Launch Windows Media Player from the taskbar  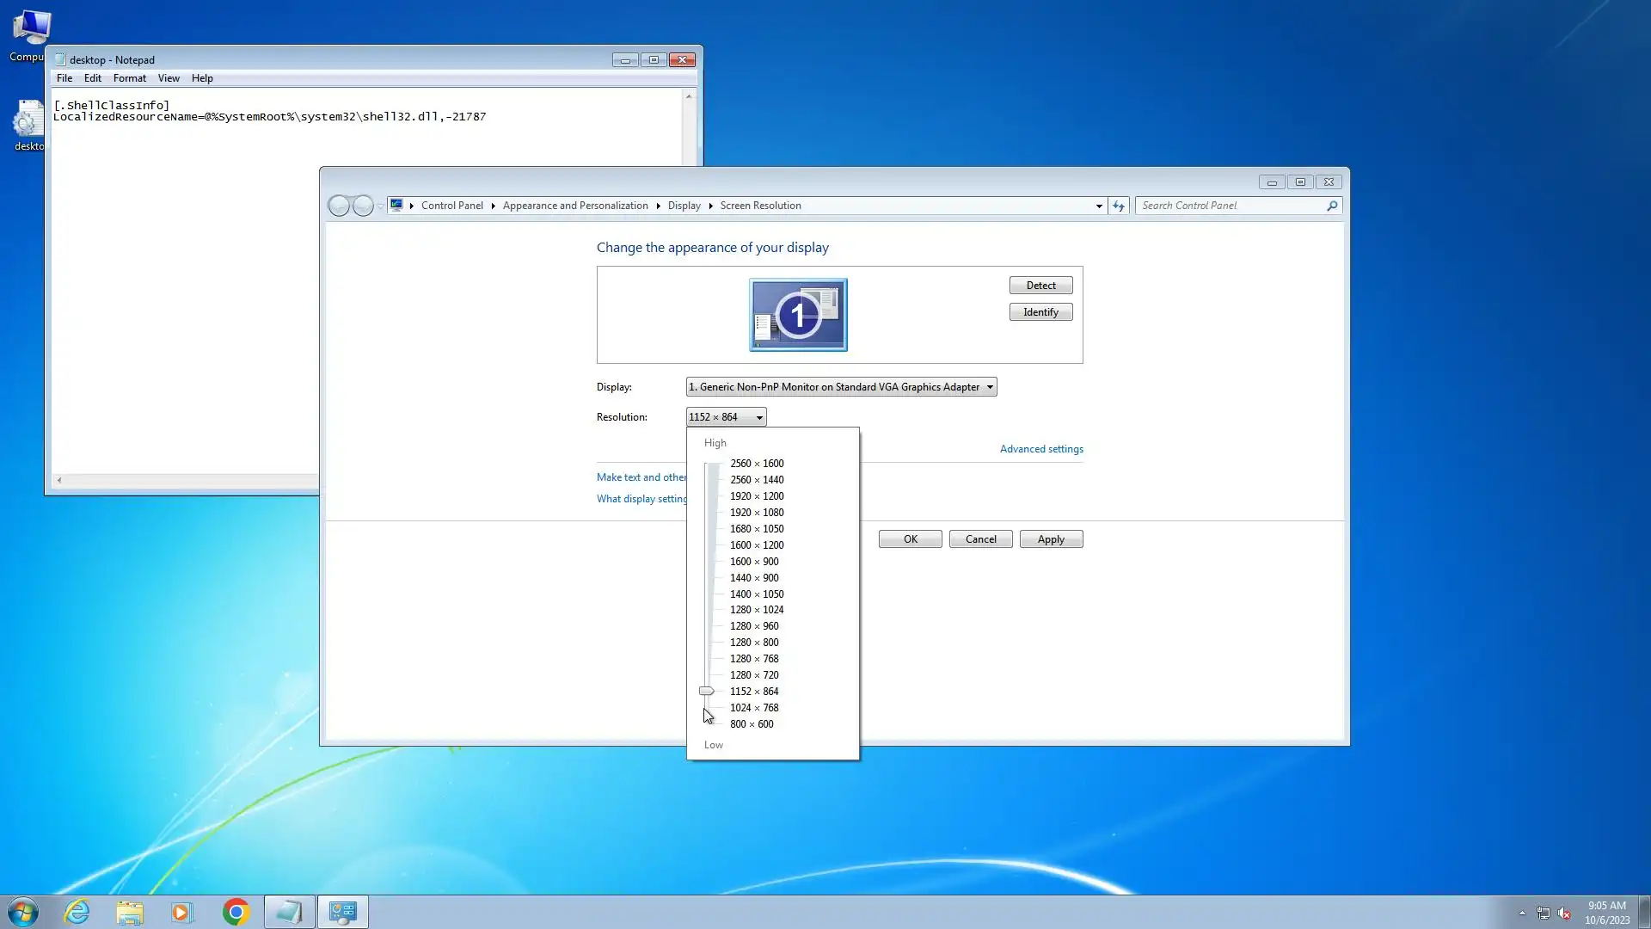pos(181,912)
